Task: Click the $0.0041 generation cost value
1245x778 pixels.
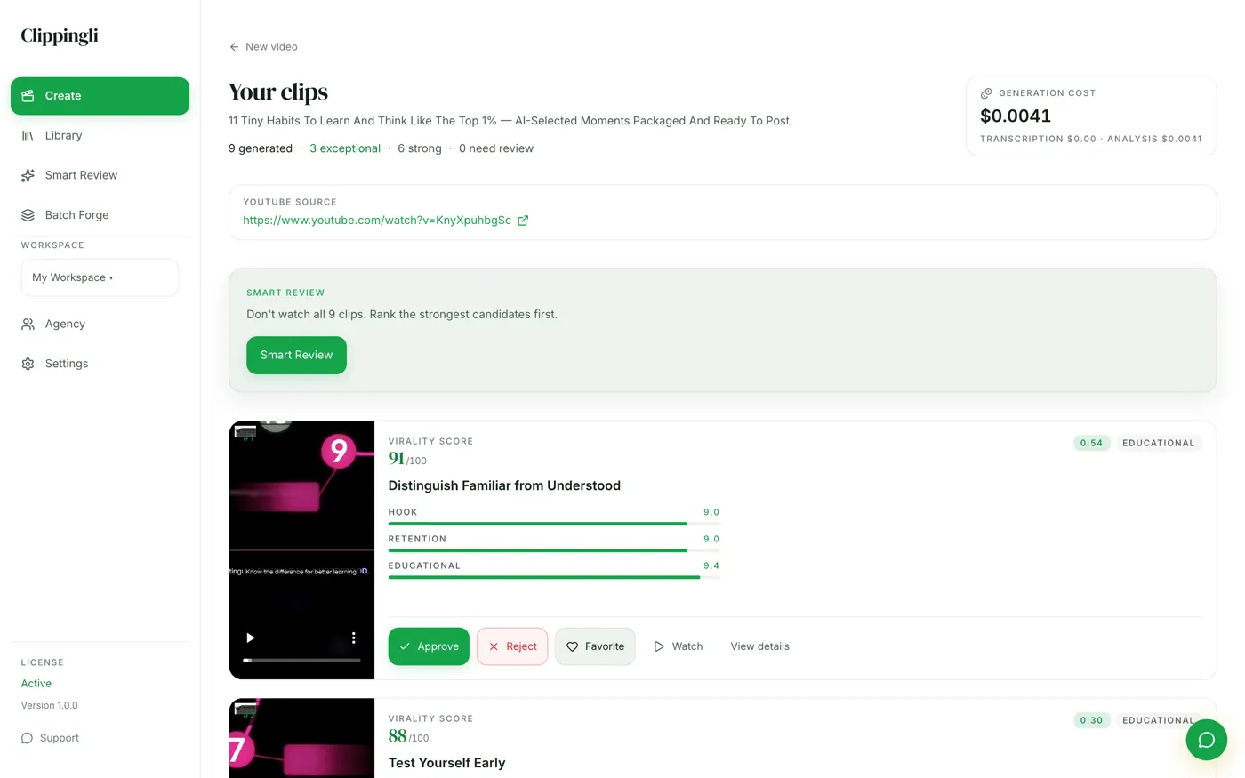Action: pos(1016,116)
